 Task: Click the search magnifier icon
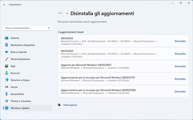click(x=49, y=28)
